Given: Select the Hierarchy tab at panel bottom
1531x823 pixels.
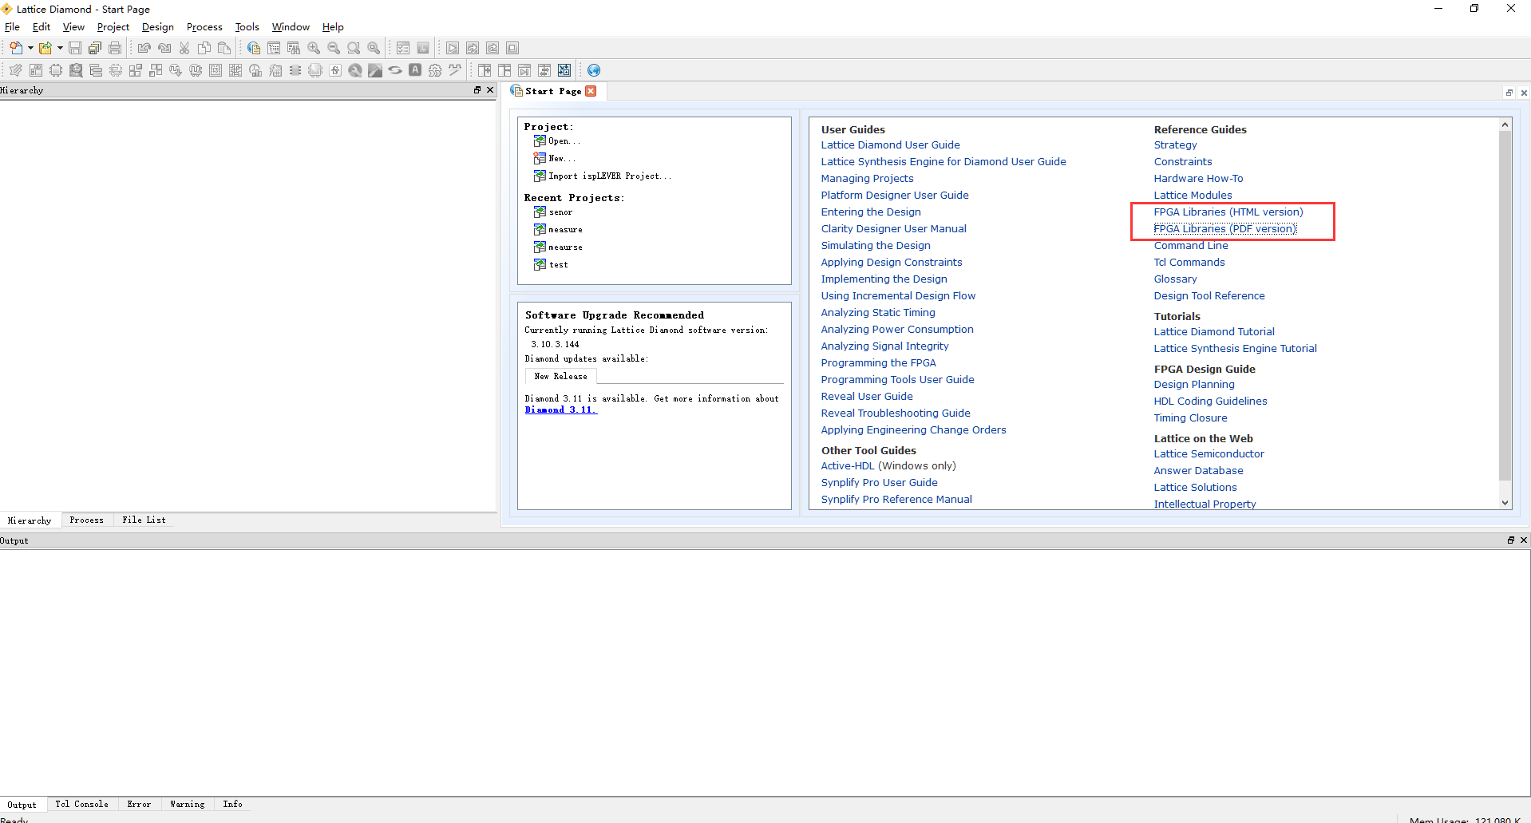Looking at the screenshot, I should [x=30, y=520].
